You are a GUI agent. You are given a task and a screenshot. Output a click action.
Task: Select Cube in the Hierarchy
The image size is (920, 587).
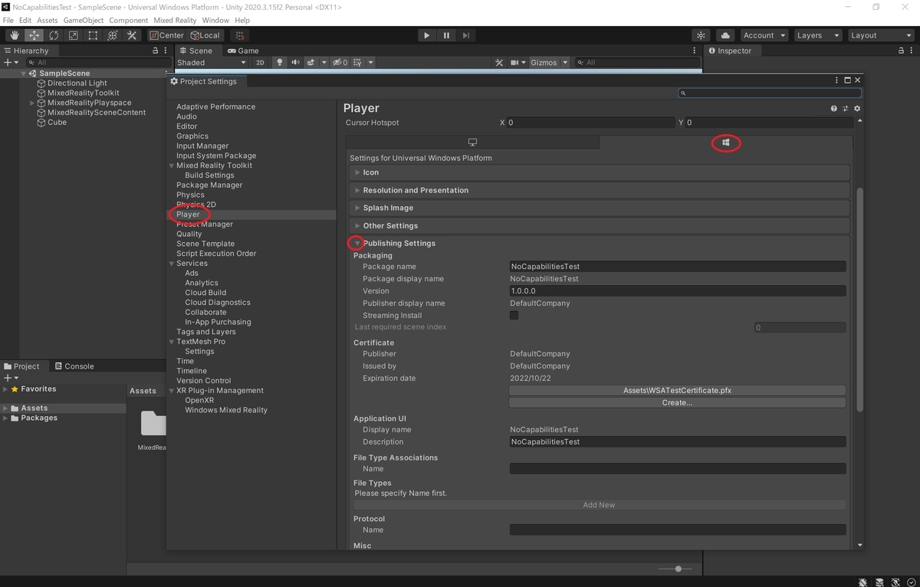pyautogui.click(x=57, y=123)
